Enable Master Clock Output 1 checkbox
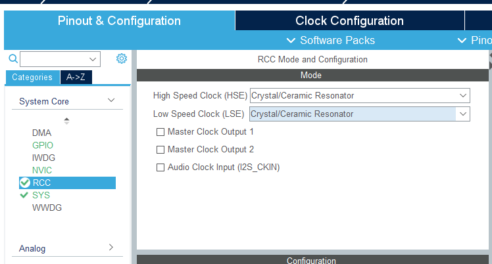Screen dimensions: 492x264 coord(160,132)
